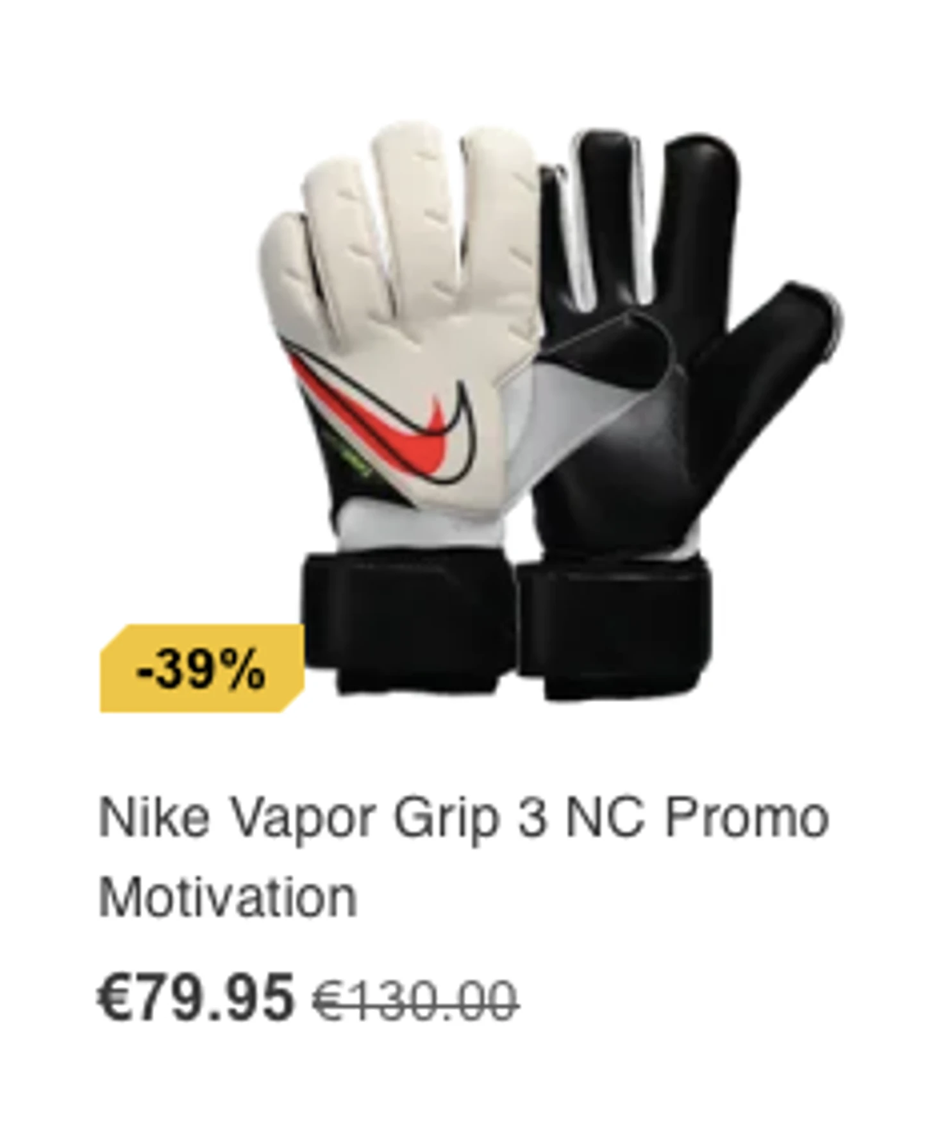
Task: Click the yellow -39% discount badge
Action: (202, 667)
